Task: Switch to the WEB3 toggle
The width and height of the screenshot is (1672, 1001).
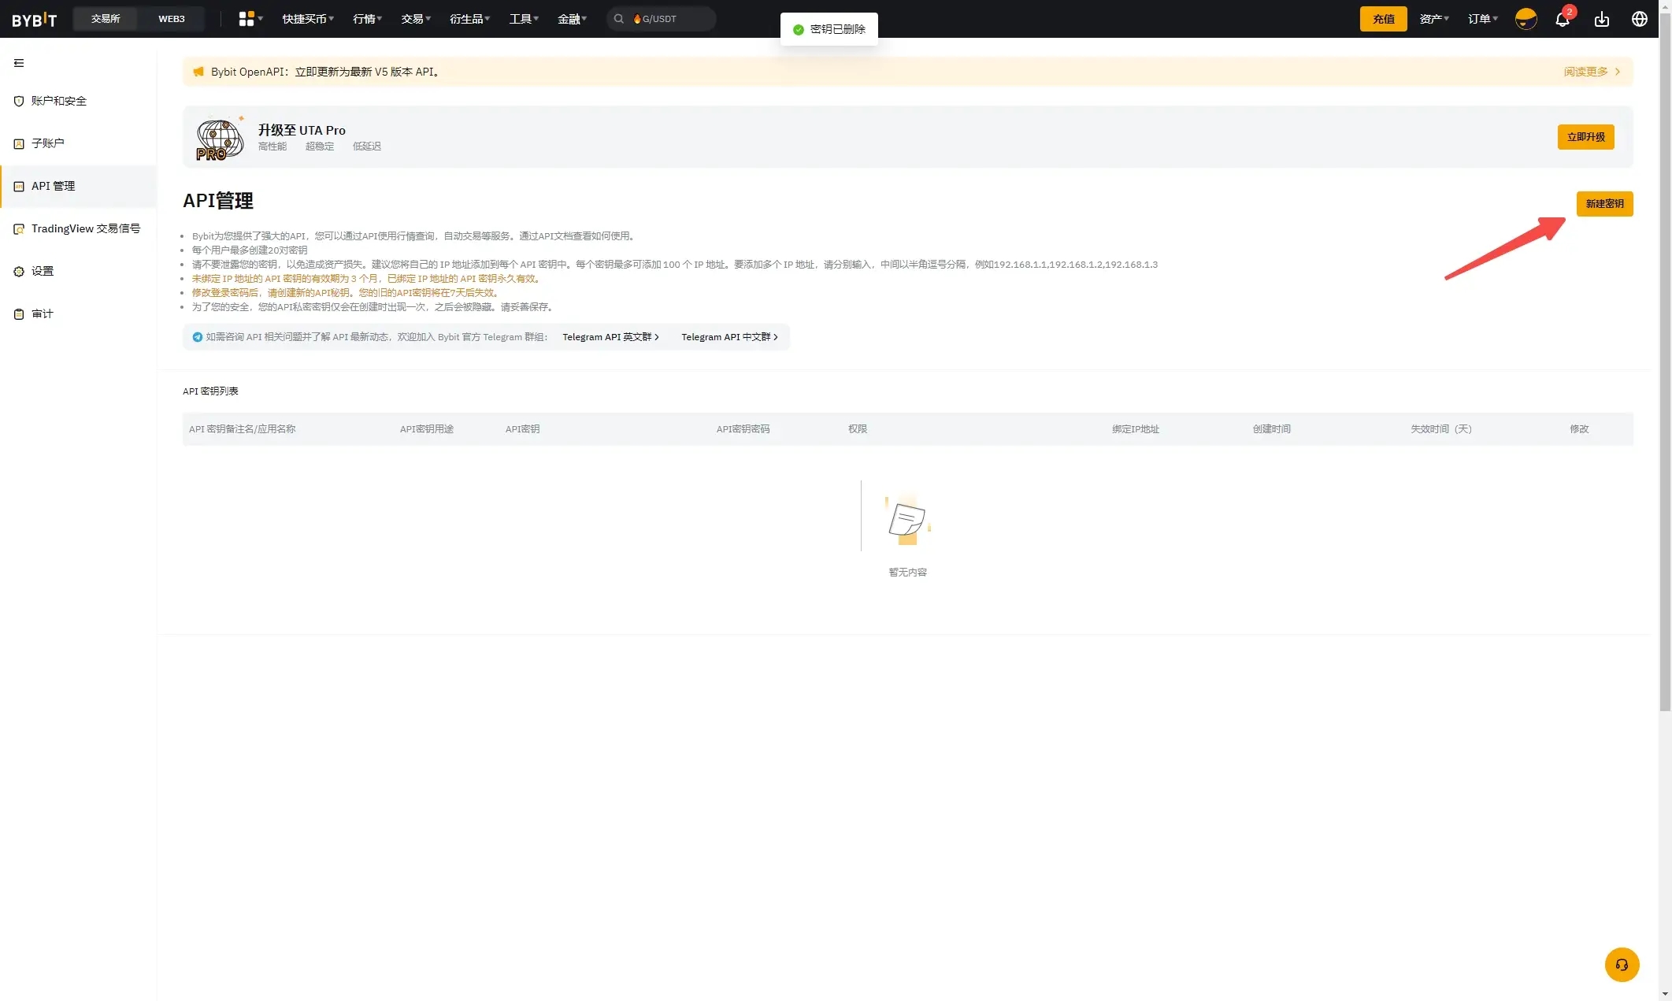Action: (171, 19)
